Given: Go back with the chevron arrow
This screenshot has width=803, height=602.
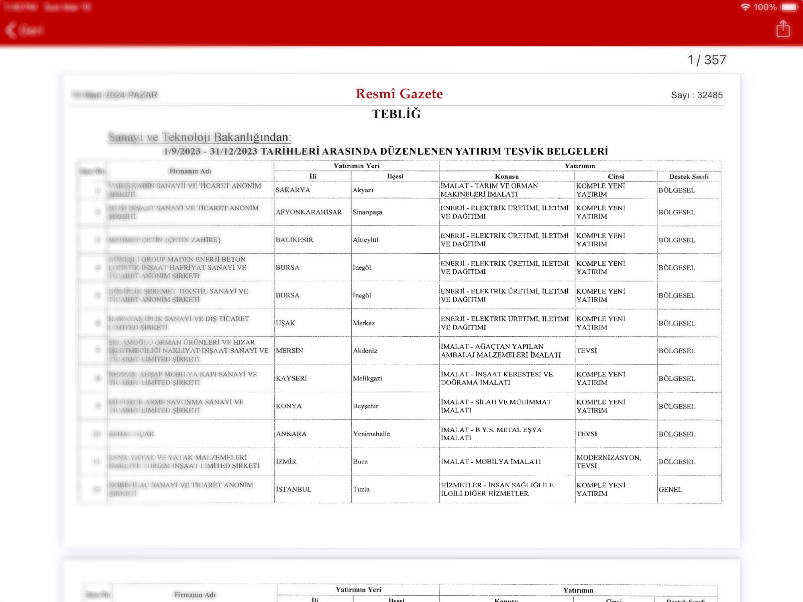Looking at the screenshot, I should [x=11, y=30].
